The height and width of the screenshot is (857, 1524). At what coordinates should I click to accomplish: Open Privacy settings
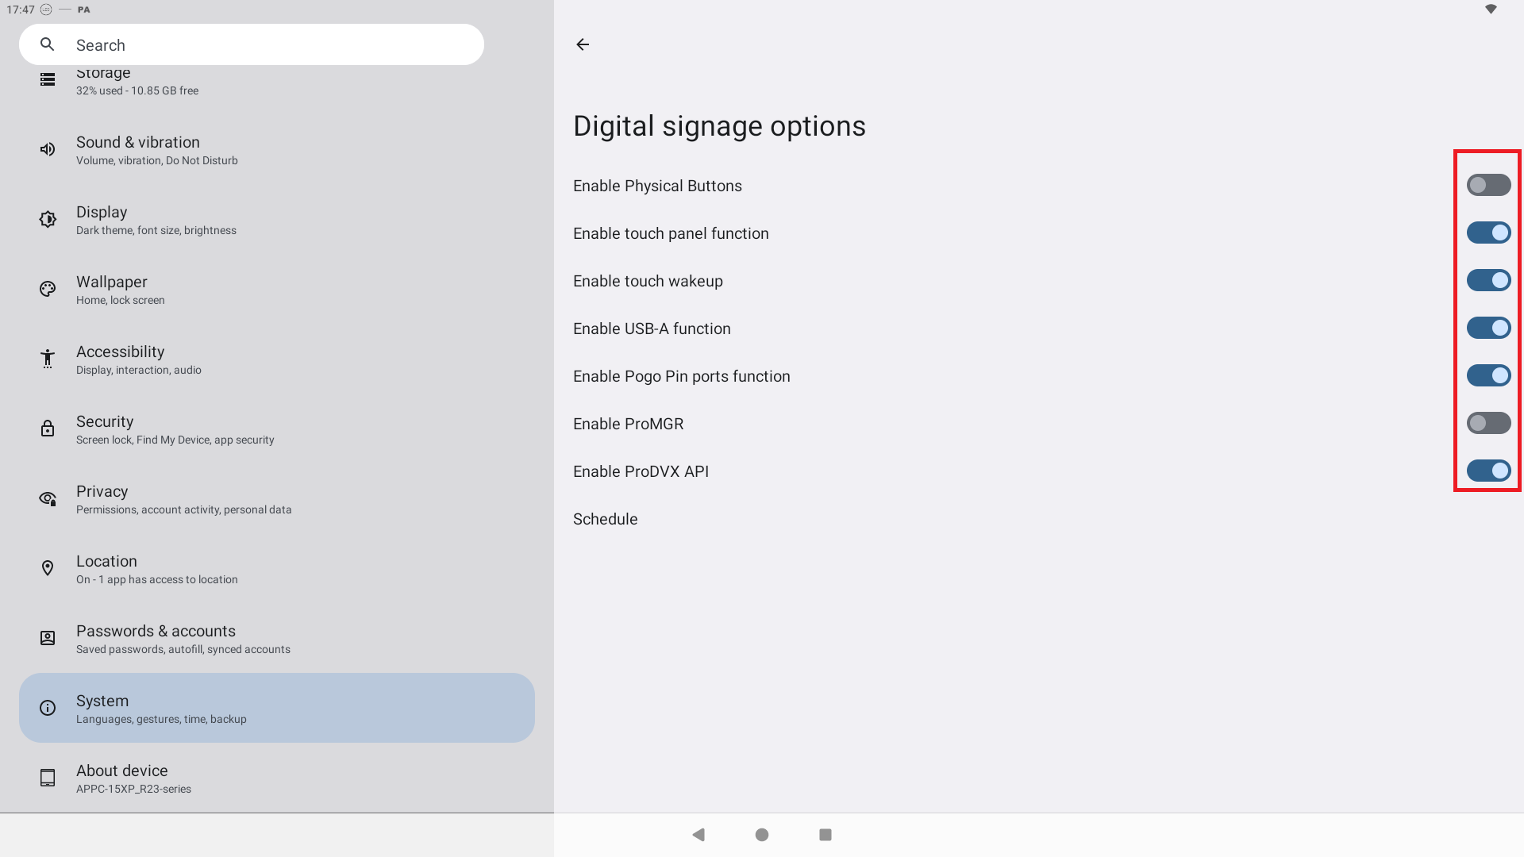pos(277,498)
